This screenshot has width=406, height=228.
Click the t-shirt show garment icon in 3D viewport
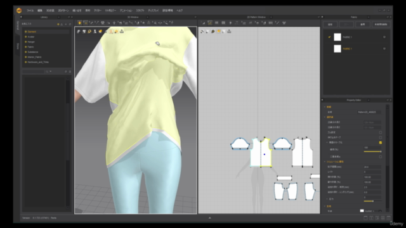pos(84,31)
